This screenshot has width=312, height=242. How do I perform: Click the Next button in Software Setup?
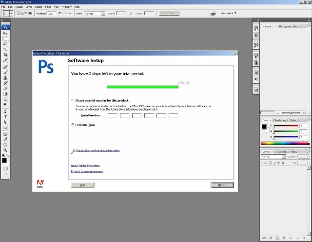[222, 185]
